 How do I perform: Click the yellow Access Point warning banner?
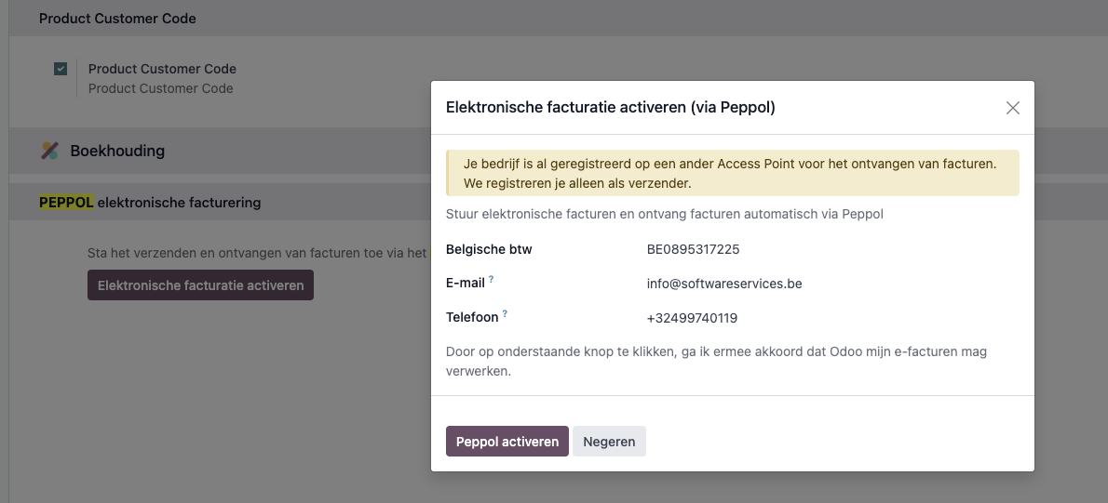(732, 173)
